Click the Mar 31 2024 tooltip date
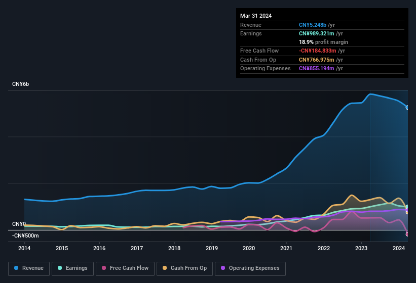This screenshot has height=283, width=416. click(x=256, y=16)
